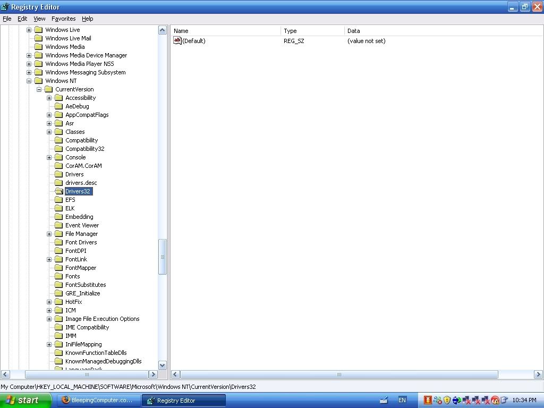
Task: Click the GRE_Initialize folder icon
Action: (59, 293)
